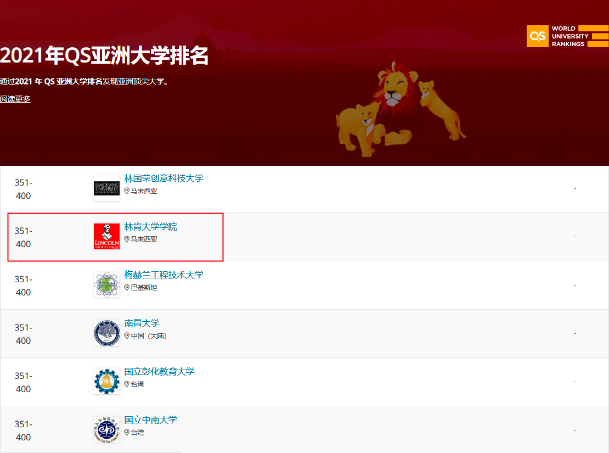Click the location pin next to 中国（大陆）
This screenshot has width=609, height=453.
(x=127, y=335)
